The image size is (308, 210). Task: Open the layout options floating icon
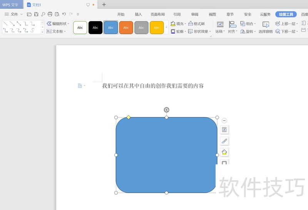[224, 129]
